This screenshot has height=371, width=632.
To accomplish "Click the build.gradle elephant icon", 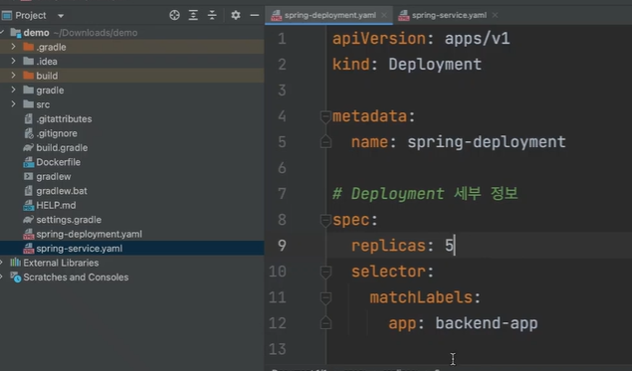I will 28,148.
